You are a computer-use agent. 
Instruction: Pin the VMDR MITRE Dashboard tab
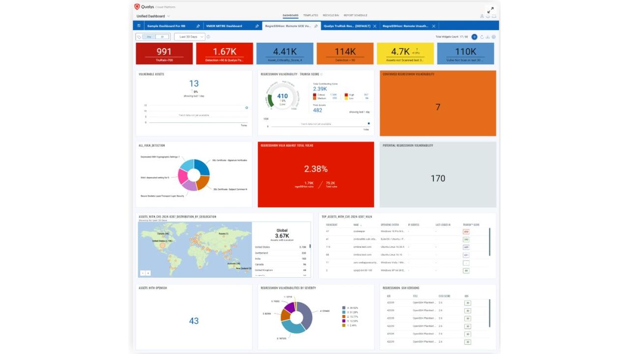[257, 26]
